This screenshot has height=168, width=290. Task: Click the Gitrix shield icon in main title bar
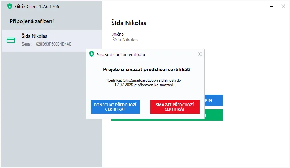[x=9, y=6]
